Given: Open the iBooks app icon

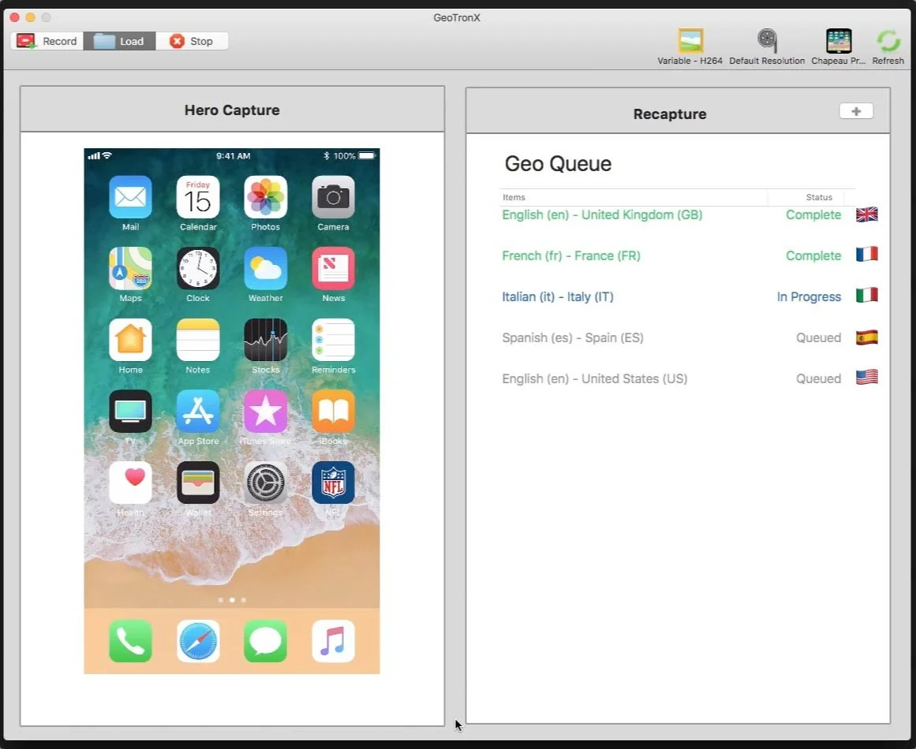Looking at the screenshot, I should point(333,411).
